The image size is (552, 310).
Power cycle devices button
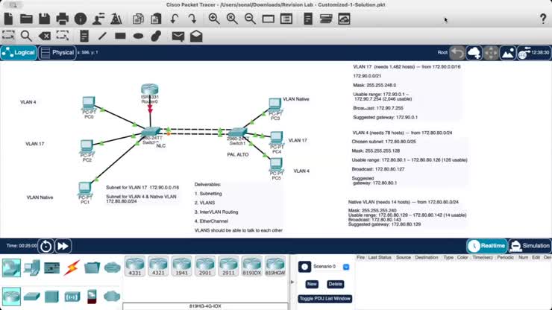pyautogui.click(x=46, y=246)
